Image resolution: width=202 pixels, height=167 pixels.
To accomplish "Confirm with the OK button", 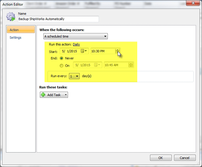I will click(161, 158).
